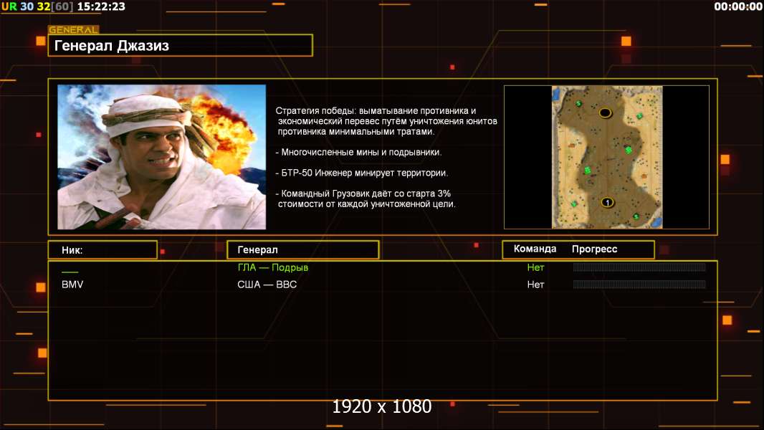Click the 15:22:23 clock in overlay

coord(101,7)
